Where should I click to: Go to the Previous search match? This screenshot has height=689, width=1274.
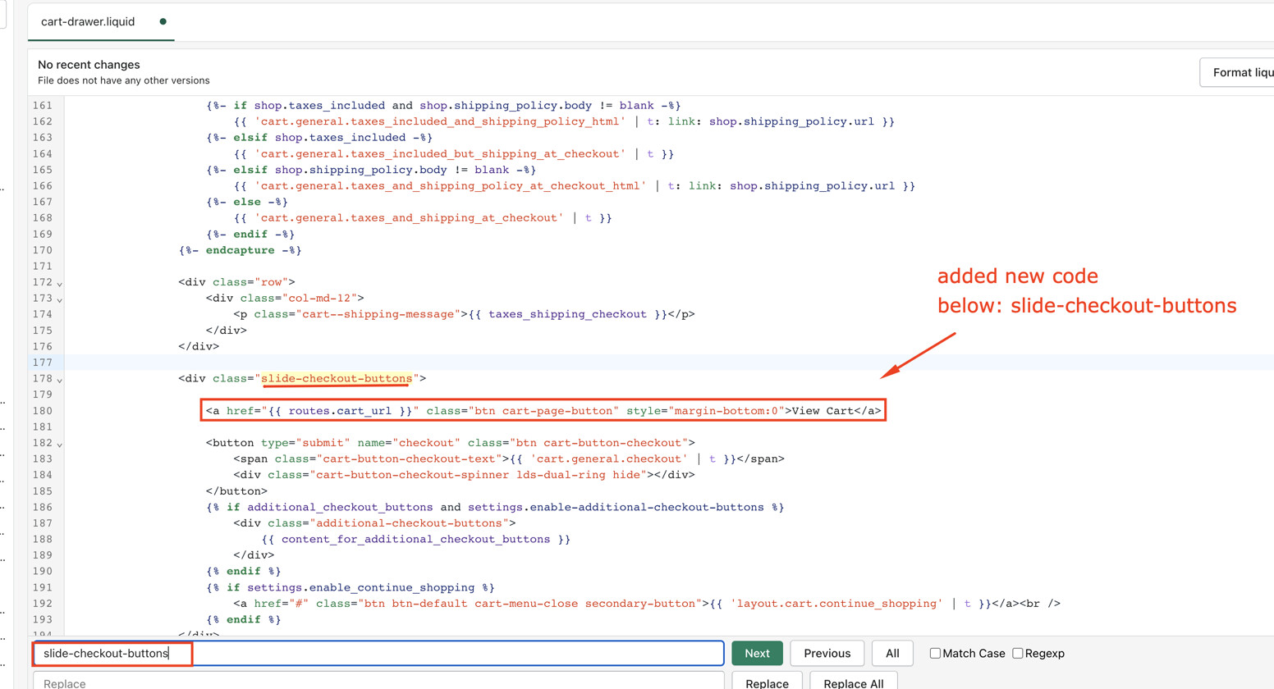[x=827, y=654]
